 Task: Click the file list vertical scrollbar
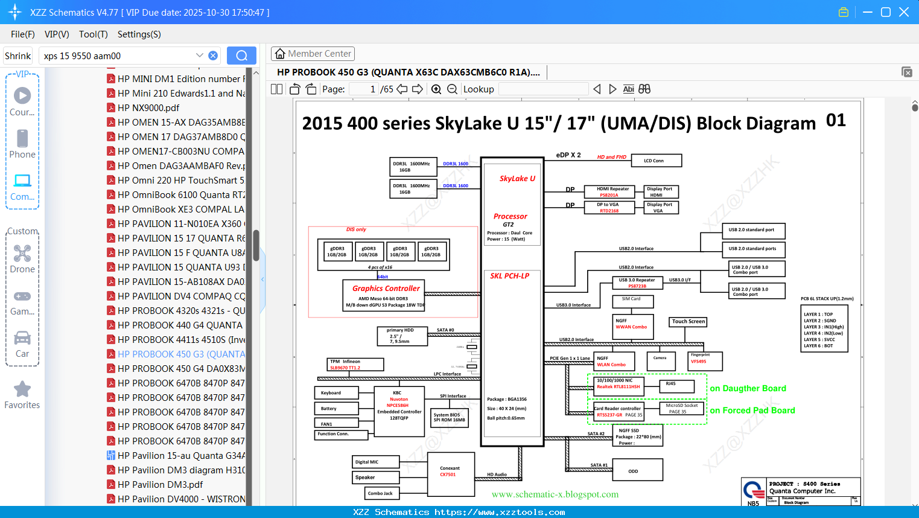(x=256, y=245)
